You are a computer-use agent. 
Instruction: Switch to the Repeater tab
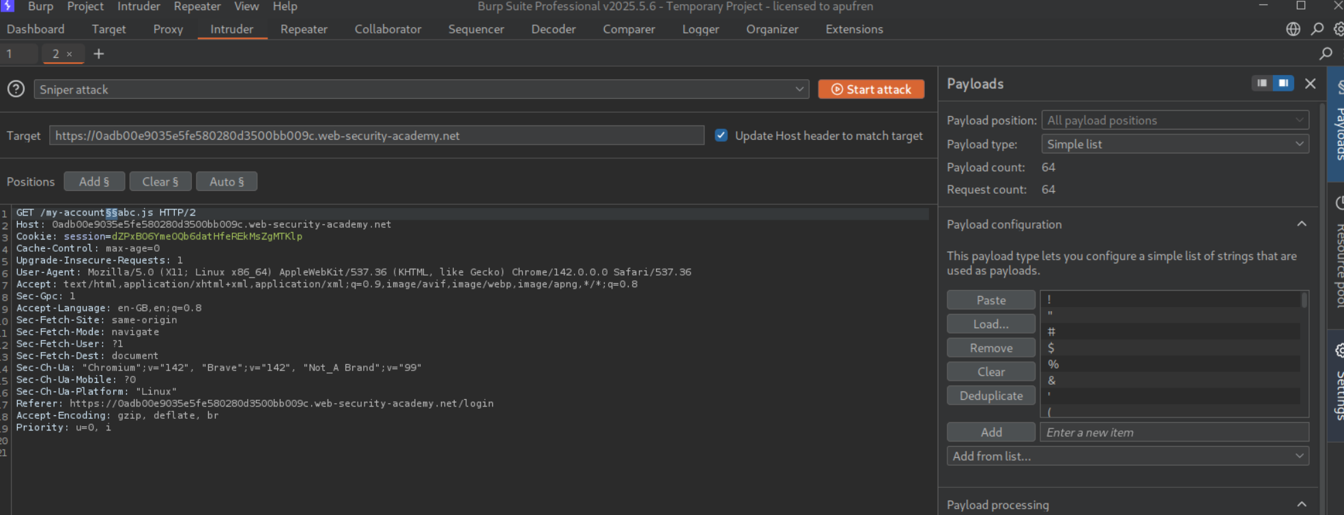304,29
